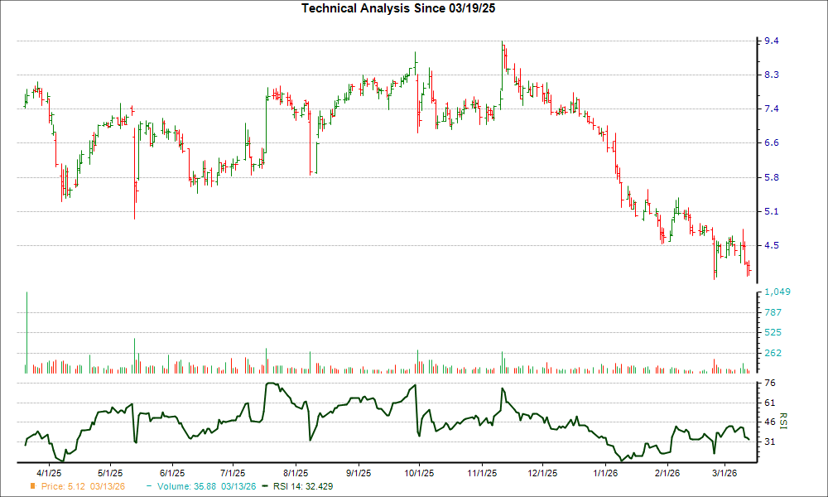828x497 pixels.
Task: Click the teal Volume legend dash icon
Action: click(148, 488)
